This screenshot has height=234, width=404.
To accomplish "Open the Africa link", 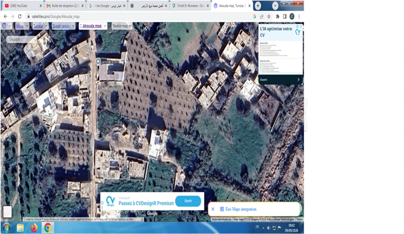I will coord(19,26).
